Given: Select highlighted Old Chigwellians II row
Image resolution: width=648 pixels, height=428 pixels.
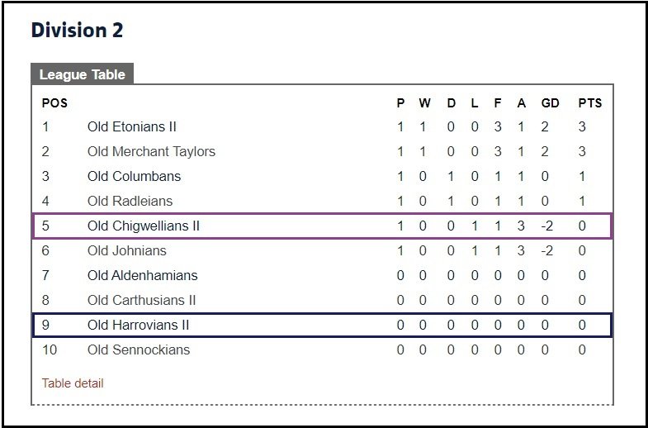Looking at the screenshot, I should (322, 226).
